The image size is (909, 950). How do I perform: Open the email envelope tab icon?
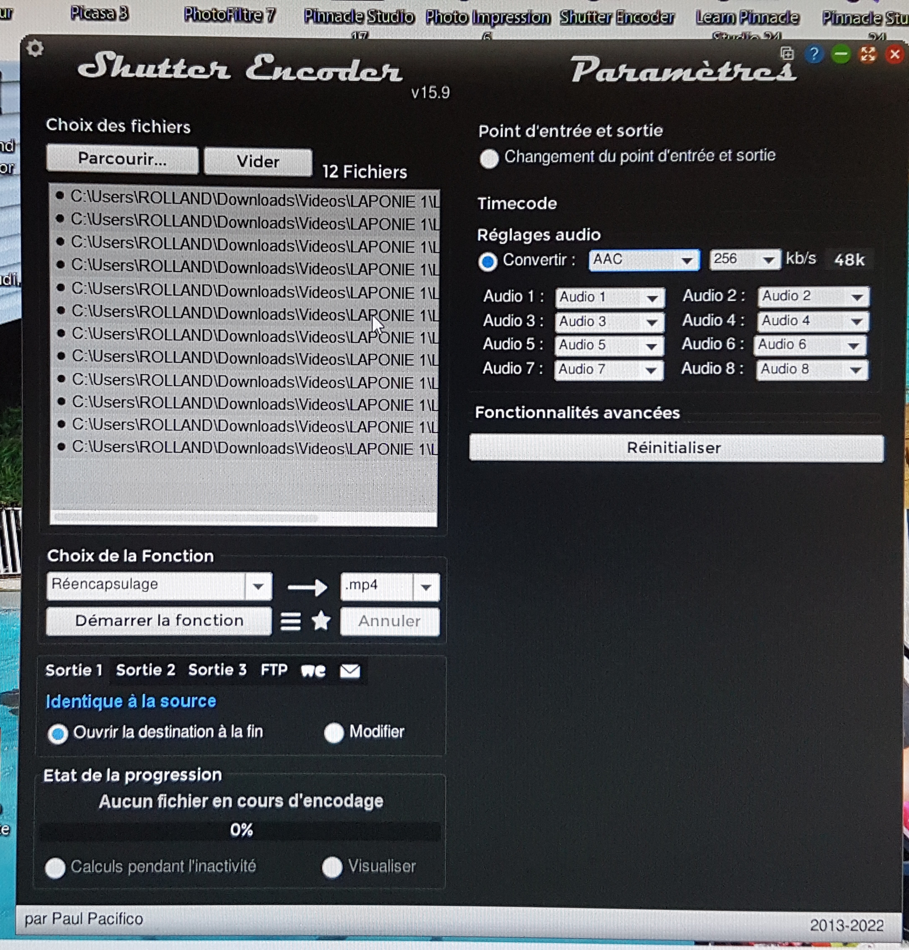tap(350, 671)
